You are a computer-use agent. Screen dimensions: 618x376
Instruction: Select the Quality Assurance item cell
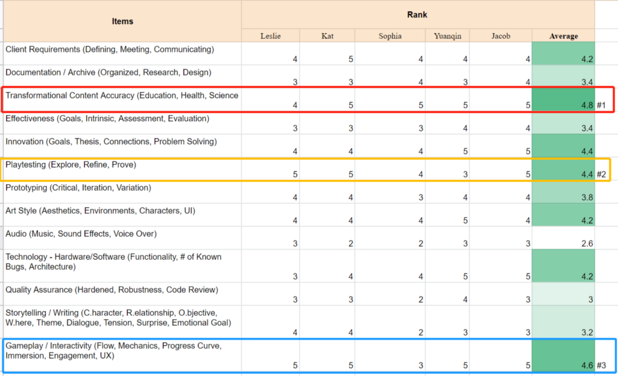tap(122, 294)
